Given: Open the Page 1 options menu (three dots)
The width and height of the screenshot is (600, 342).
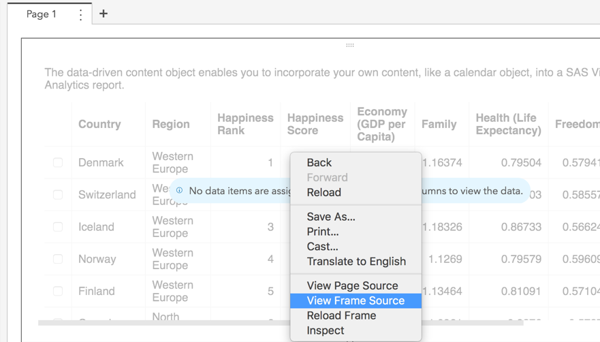Looking at the screenshot, I should 80,14.
